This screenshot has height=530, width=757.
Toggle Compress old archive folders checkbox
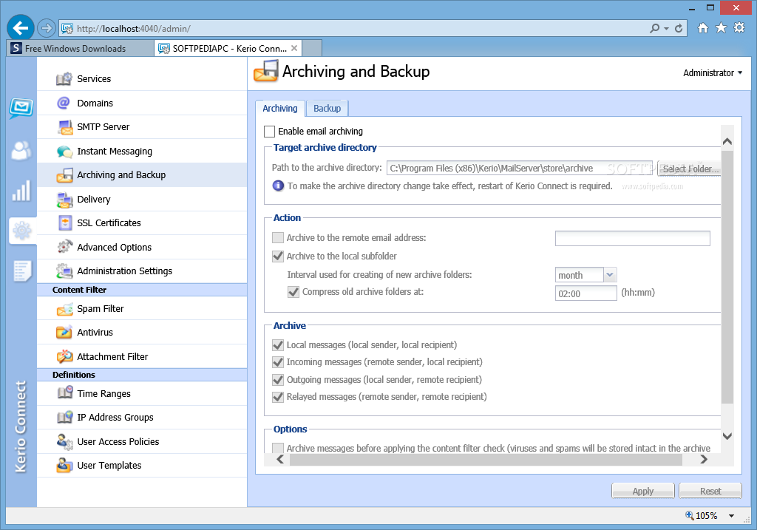293,291
